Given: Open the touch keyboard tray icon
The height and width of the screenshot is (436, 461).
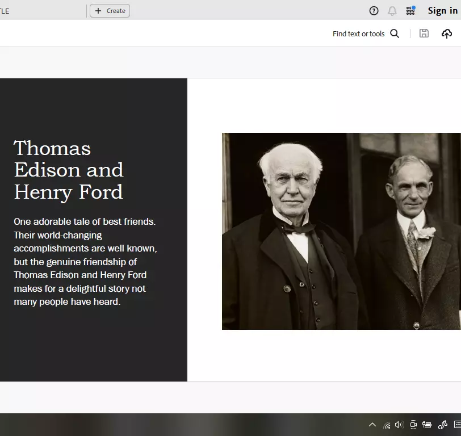Looking at the screenshot, I should tap(457, 425).
